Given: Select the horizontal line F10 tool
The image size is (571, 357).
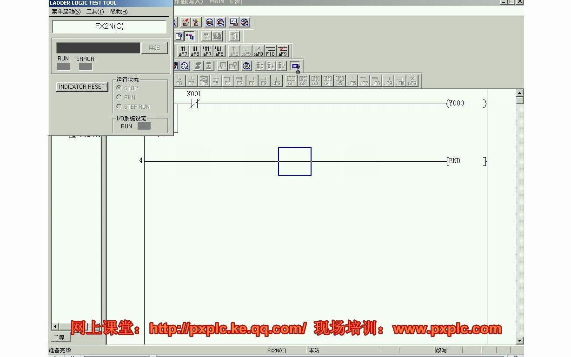Looking at the screenshot, I should click(x=270, y=50).
